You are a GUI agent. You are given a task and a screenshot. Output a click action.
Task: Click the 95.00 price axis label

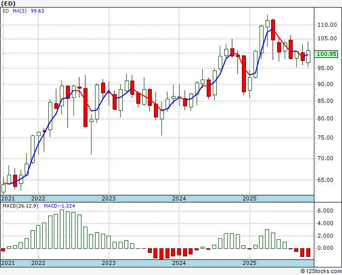(x=325, y=68)
